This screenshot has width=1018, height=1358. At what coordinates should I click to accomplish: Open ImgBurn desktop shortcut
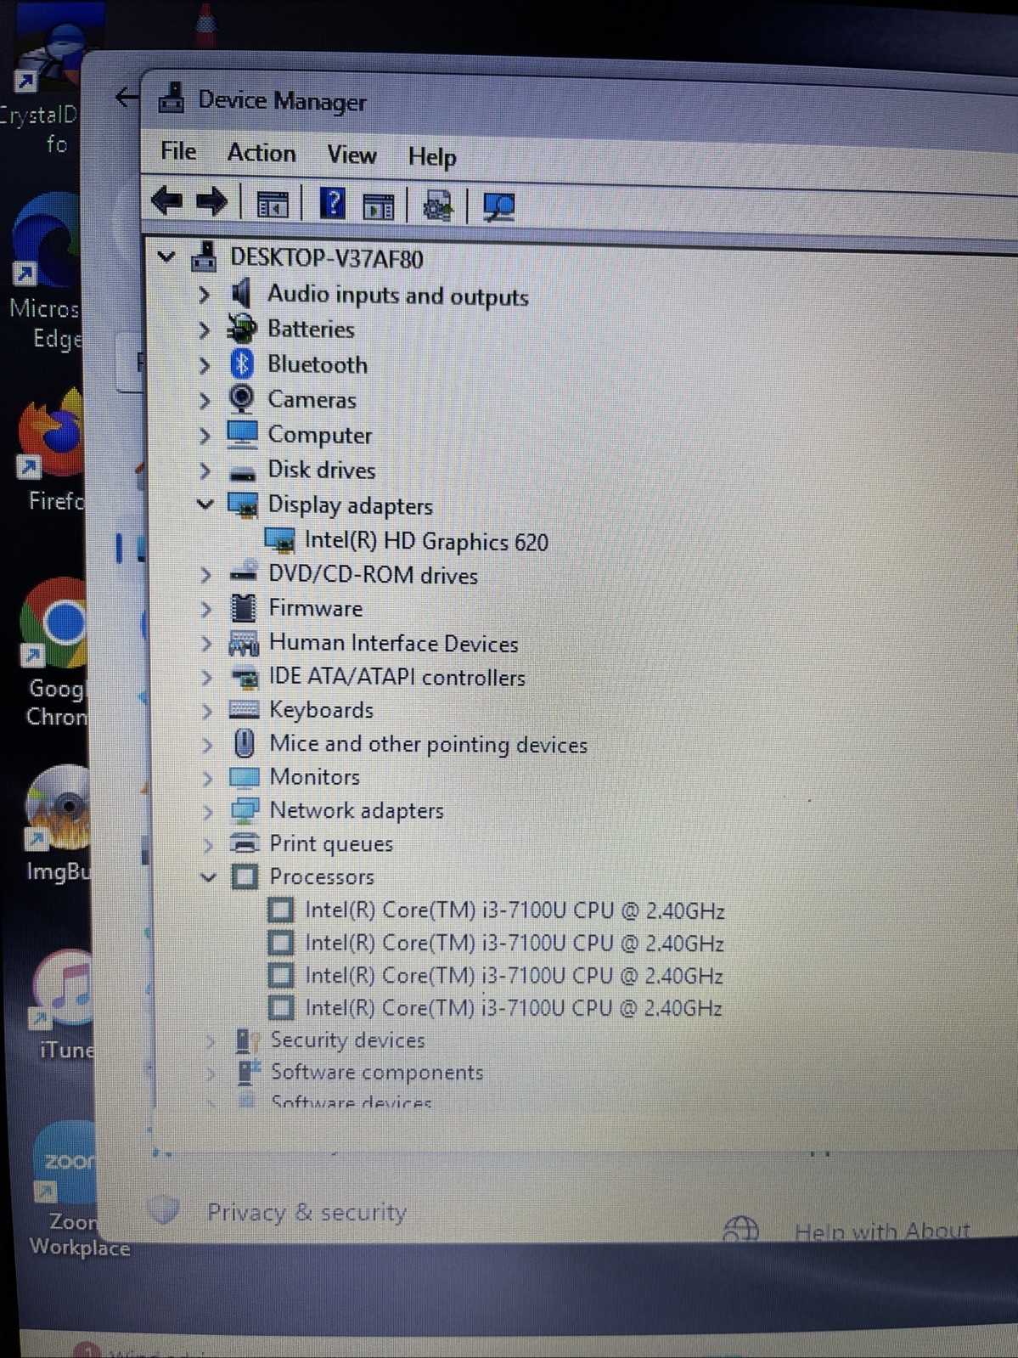(x=58, y=824)
